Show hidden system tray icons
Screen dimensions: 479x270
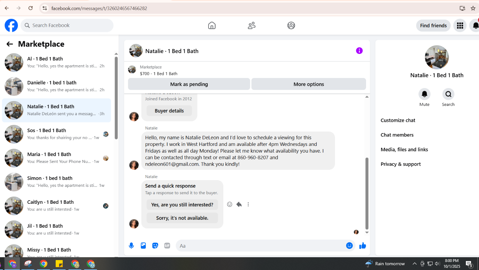click(414, 264)
